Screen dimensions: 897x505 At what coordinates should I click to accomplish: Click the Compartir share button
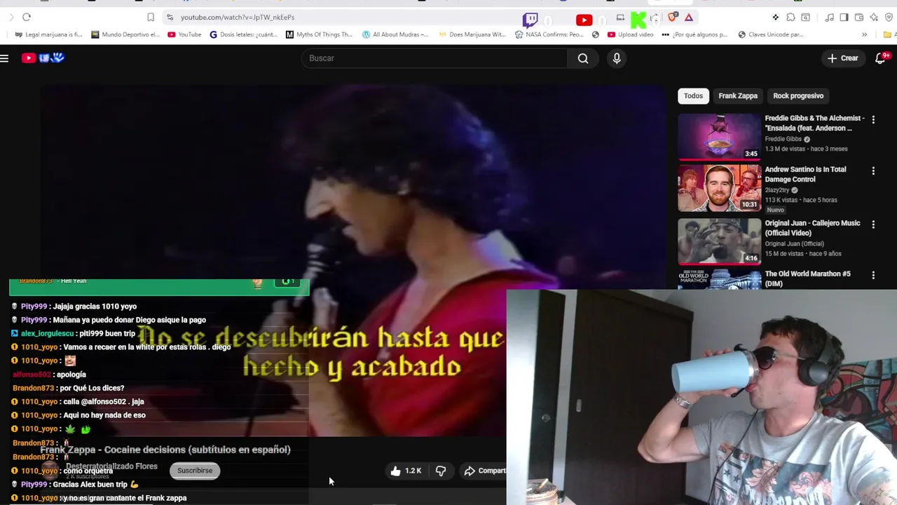click(x=485, y=471)
